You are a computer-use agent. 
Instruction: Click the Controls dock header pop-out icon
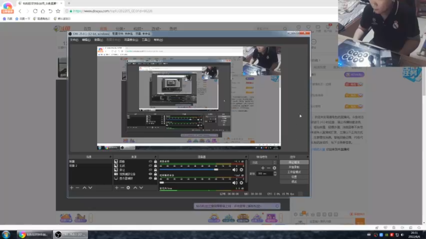pyautogui.click(x=307, y=157)
